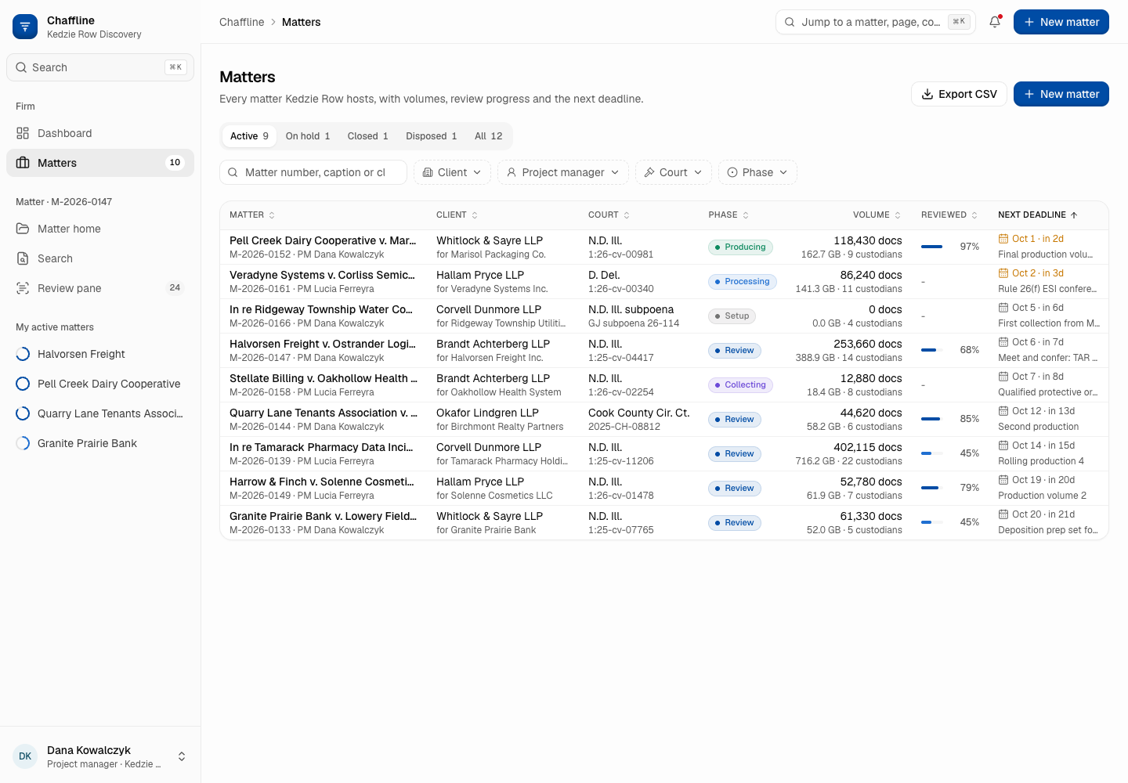This screenshot has width=1128, height=783.
Task: Open the notifications bell
Action: (x=995, y=22)
